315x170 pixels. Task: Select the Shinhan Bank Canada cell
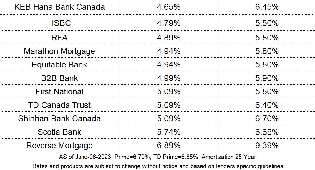[60, 118]
